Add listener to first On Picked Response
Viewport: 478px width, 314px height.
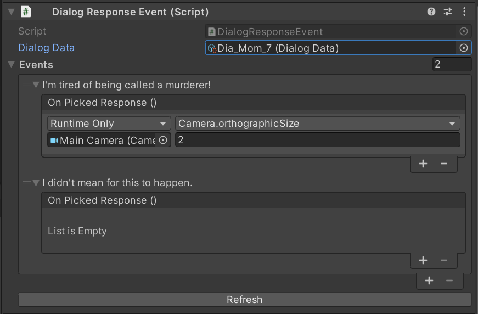pyautogui.click(x=423, y=164)
